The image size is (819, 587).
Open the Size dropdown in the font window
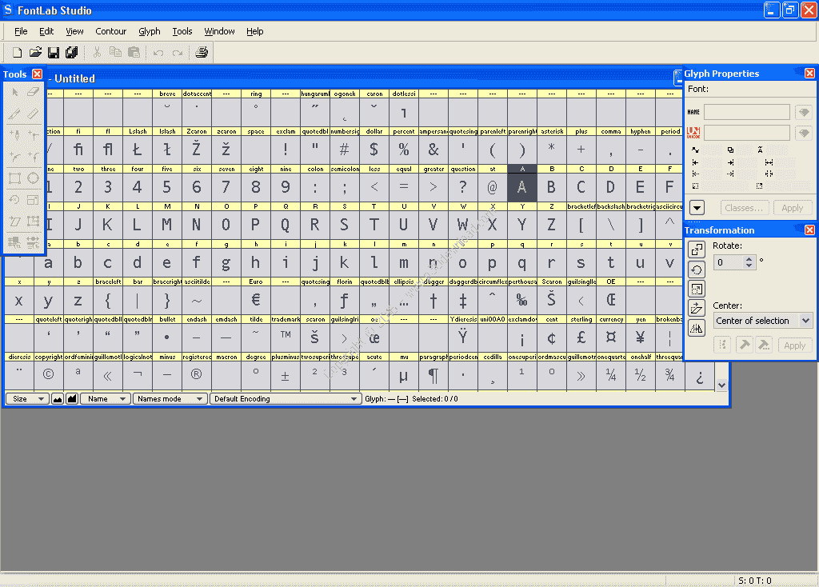point(27,399)
